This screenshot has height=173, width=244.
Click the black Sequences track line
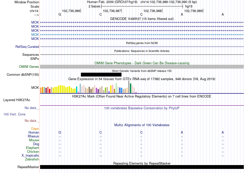142,55
